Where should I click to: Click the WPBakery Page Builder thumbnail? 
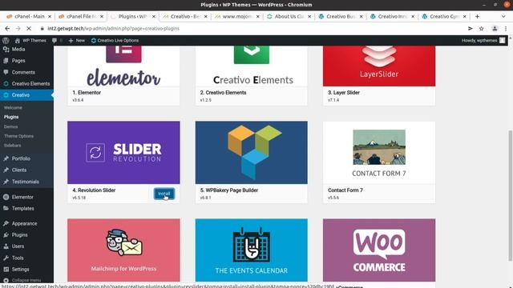251,153
